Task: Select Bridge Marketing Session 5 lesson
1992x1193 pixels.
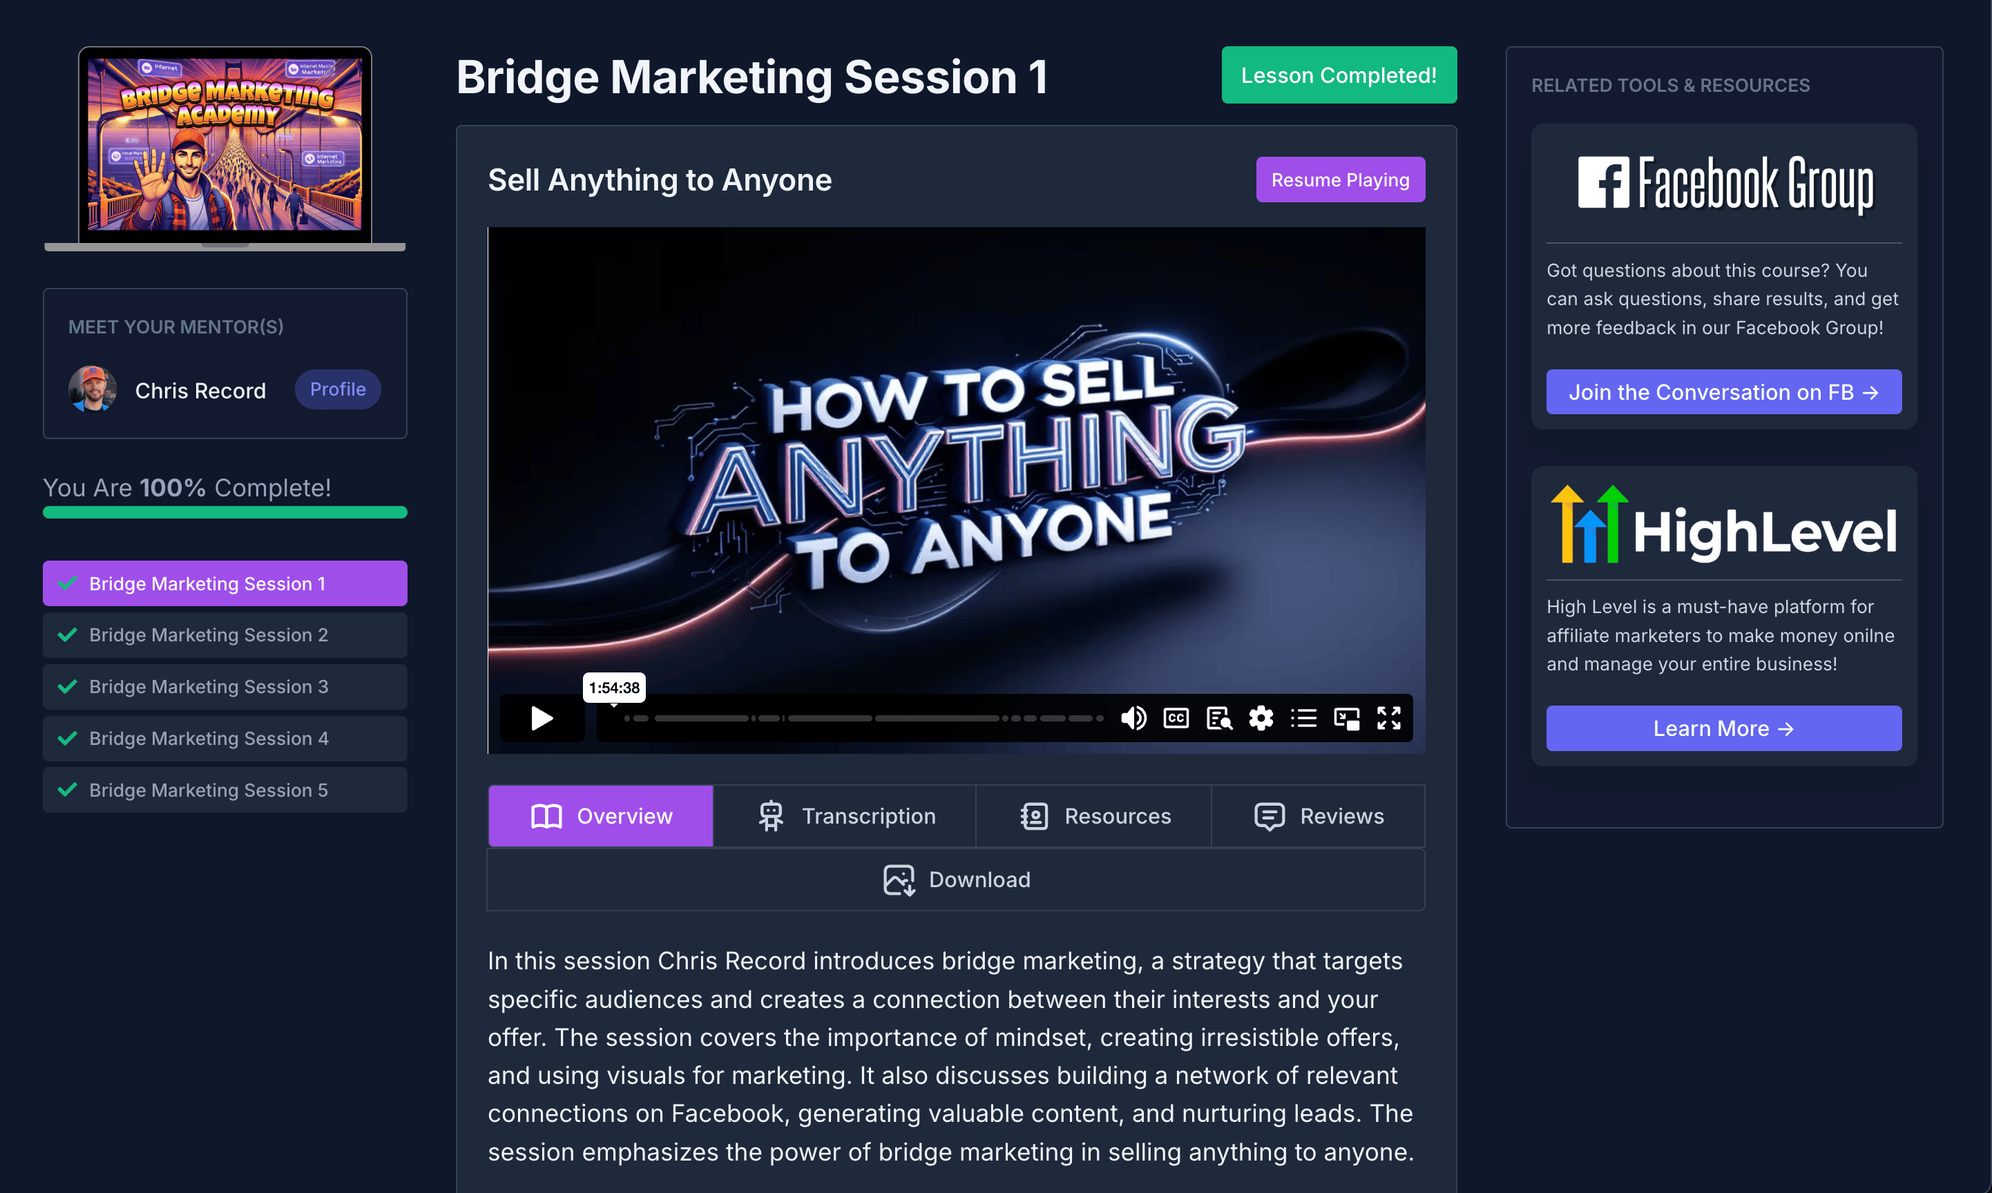Action: coord(224,791)
